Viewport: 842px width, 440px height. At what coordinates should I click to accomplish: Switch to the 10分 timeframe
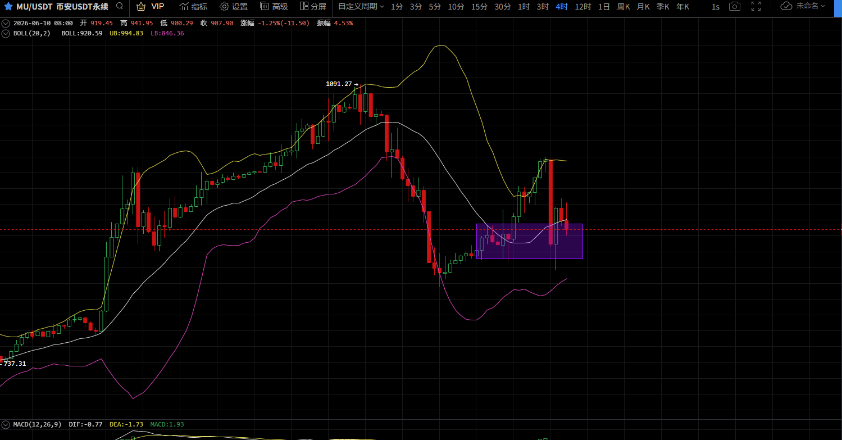pos(456,6)
